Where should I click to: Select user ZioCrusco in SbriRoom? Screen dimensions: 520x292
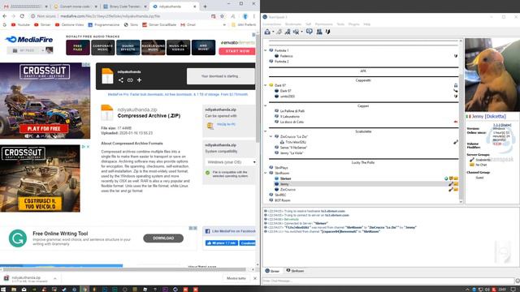(288, 189)
